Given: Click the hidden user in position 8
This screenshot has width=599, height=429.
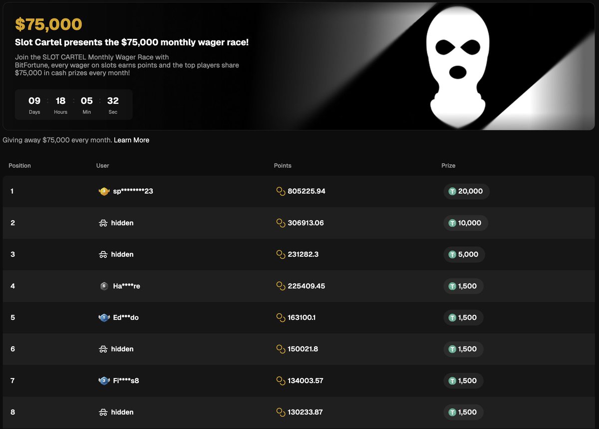Looking at the screenshot, I should [122, 413].
